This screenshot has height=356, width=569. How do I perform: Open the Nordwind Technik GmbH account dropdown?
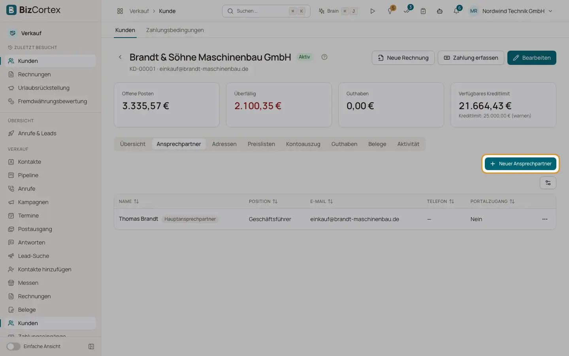[x=511, y=11]
